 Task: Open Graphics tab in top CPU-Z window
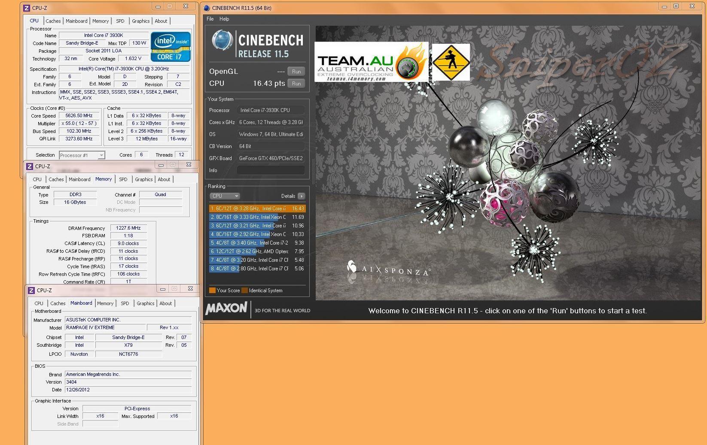141,21
